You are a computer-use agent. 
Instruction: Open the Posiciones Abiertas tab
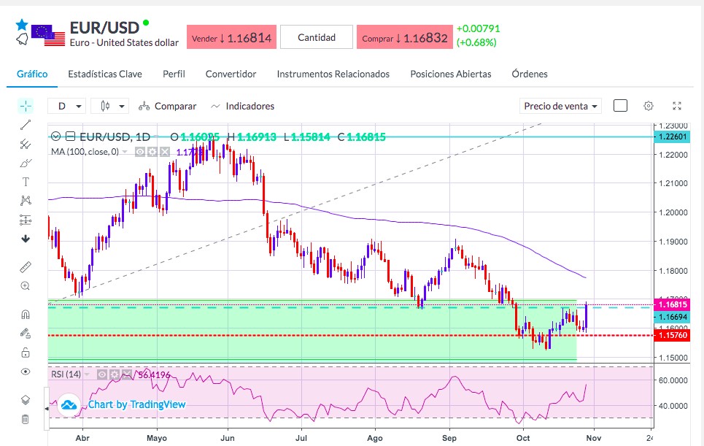pyautogui.click(x=451, y=74)
